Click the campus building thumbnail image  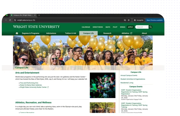pyautogui.click(x=103, y=108)
